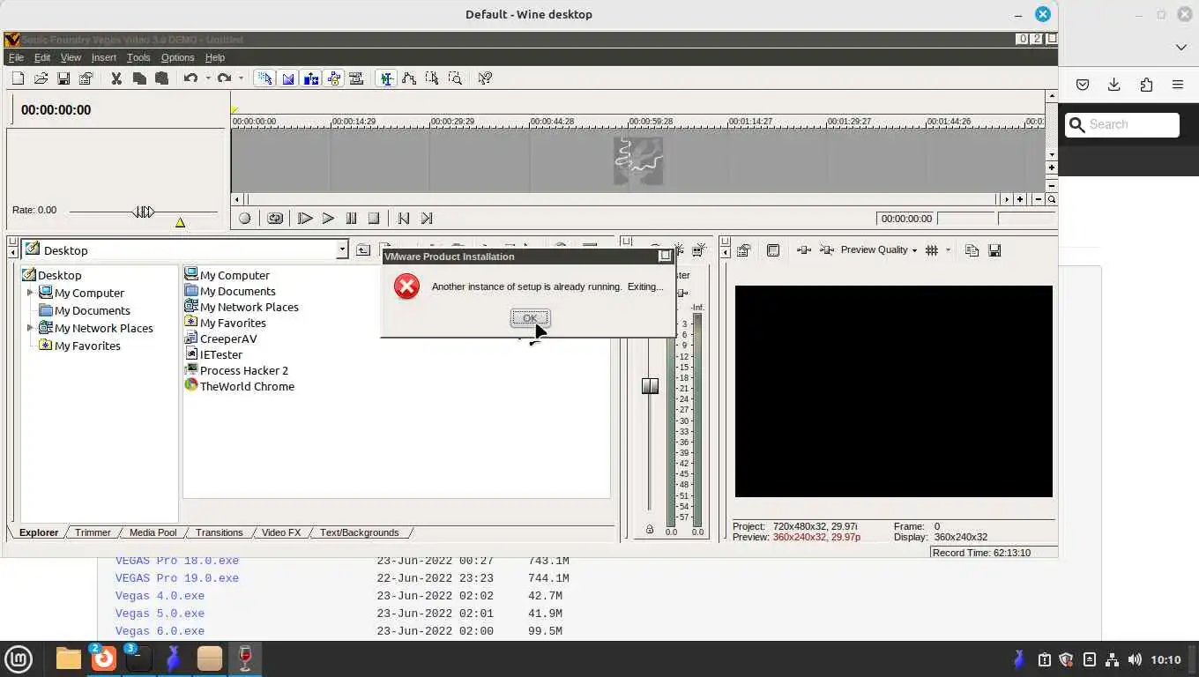Screen dimensions: 1199x677
Task: Click the Up One Level folder icon
Action: pyautogui.click(x=363, y=250)
